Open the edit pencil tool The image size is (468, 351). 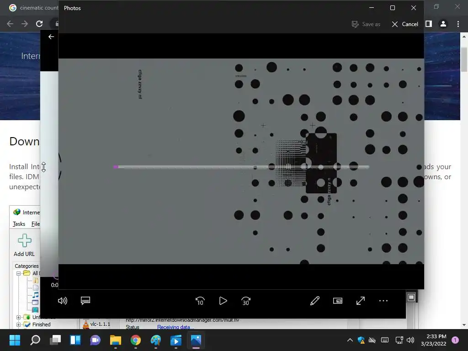click(x=315, y=301)
